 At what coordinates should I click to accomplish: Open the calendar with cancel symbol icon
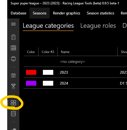(13, 75)
